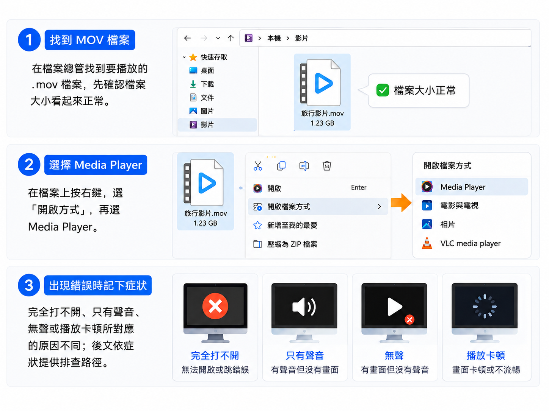Click the 無聲 symptom title

coord(394,356)
